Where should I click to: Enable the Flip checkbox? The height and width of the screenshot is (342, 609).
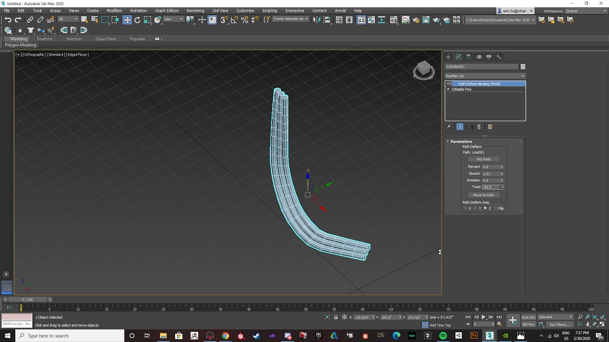[496, 209]
